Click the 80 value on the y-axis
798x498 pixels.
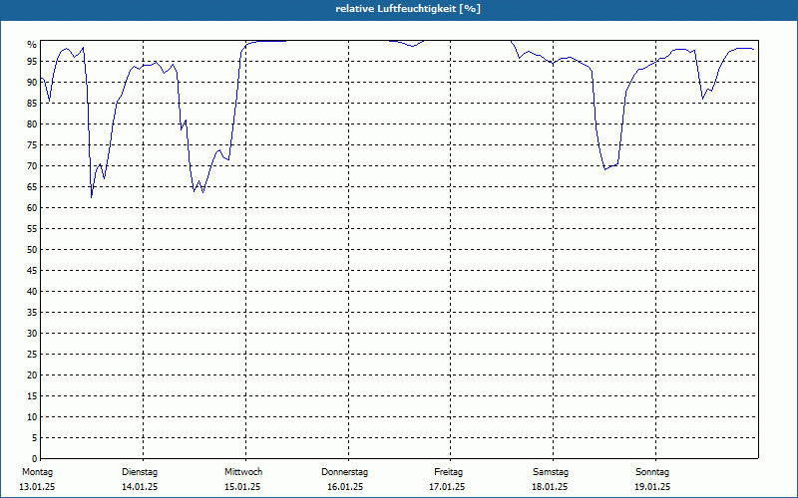click(x=32, y=124)
